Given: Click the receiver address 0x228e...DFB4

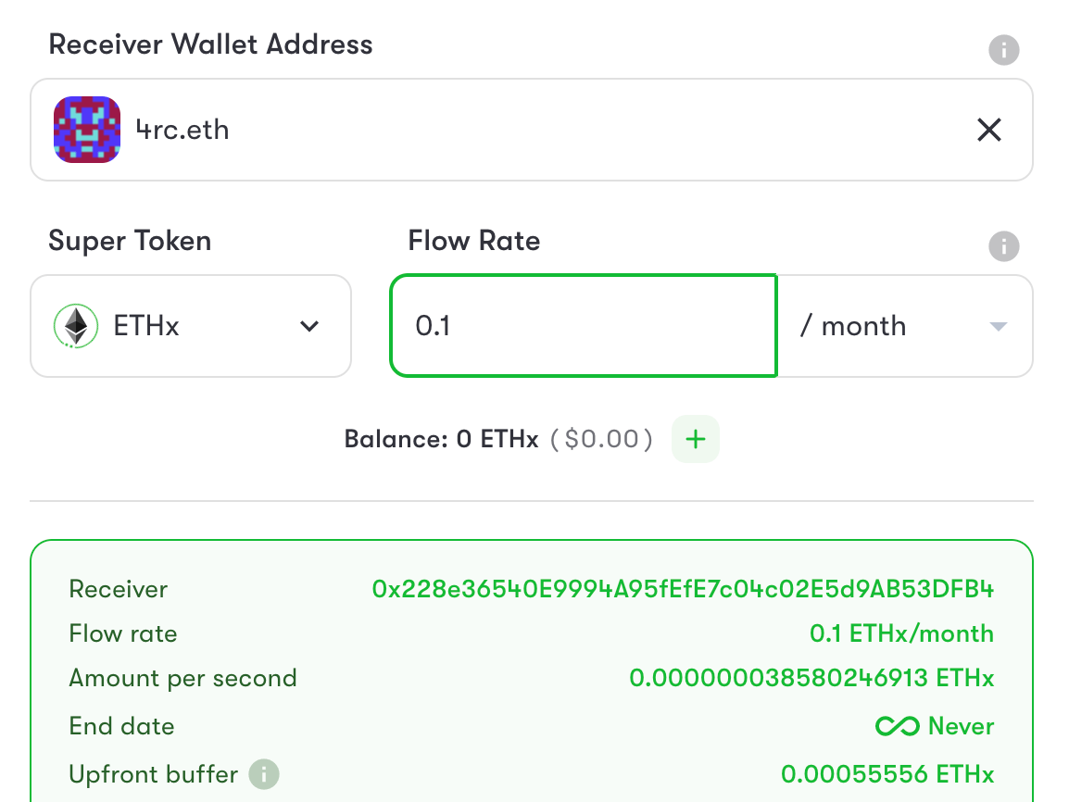Looking at the screenshot, I should (x=683, y=589).
